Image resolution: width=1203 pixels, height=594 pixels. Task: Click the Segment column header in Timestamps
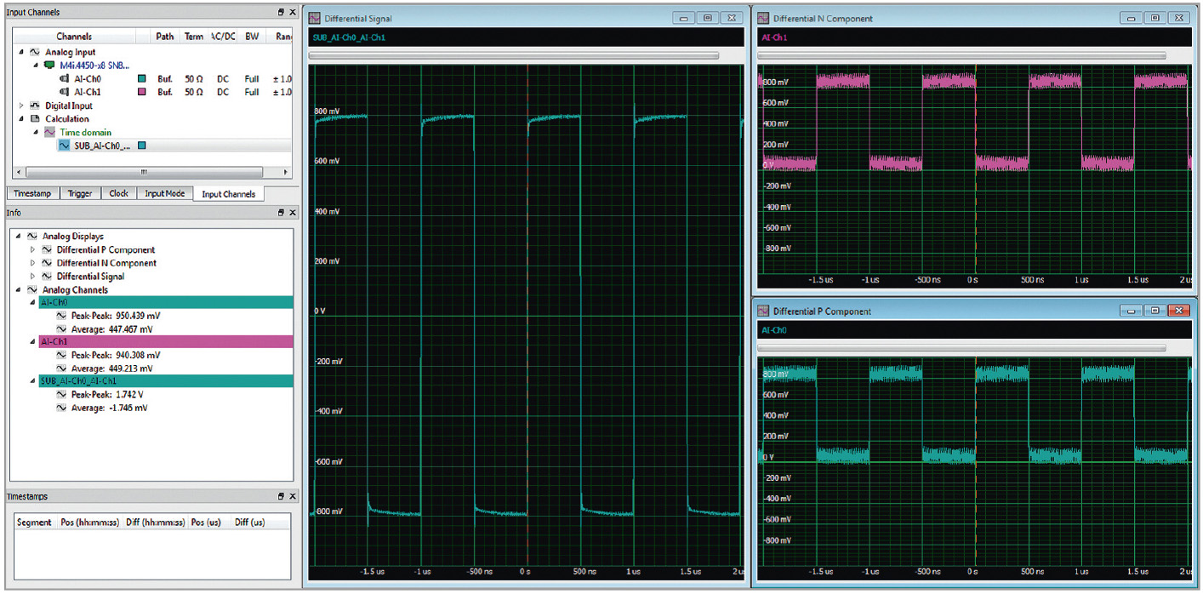[x=34, y=523]
